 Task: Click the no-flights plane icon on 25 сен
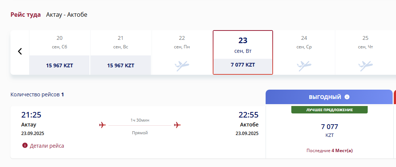click(x=365, y=65)
